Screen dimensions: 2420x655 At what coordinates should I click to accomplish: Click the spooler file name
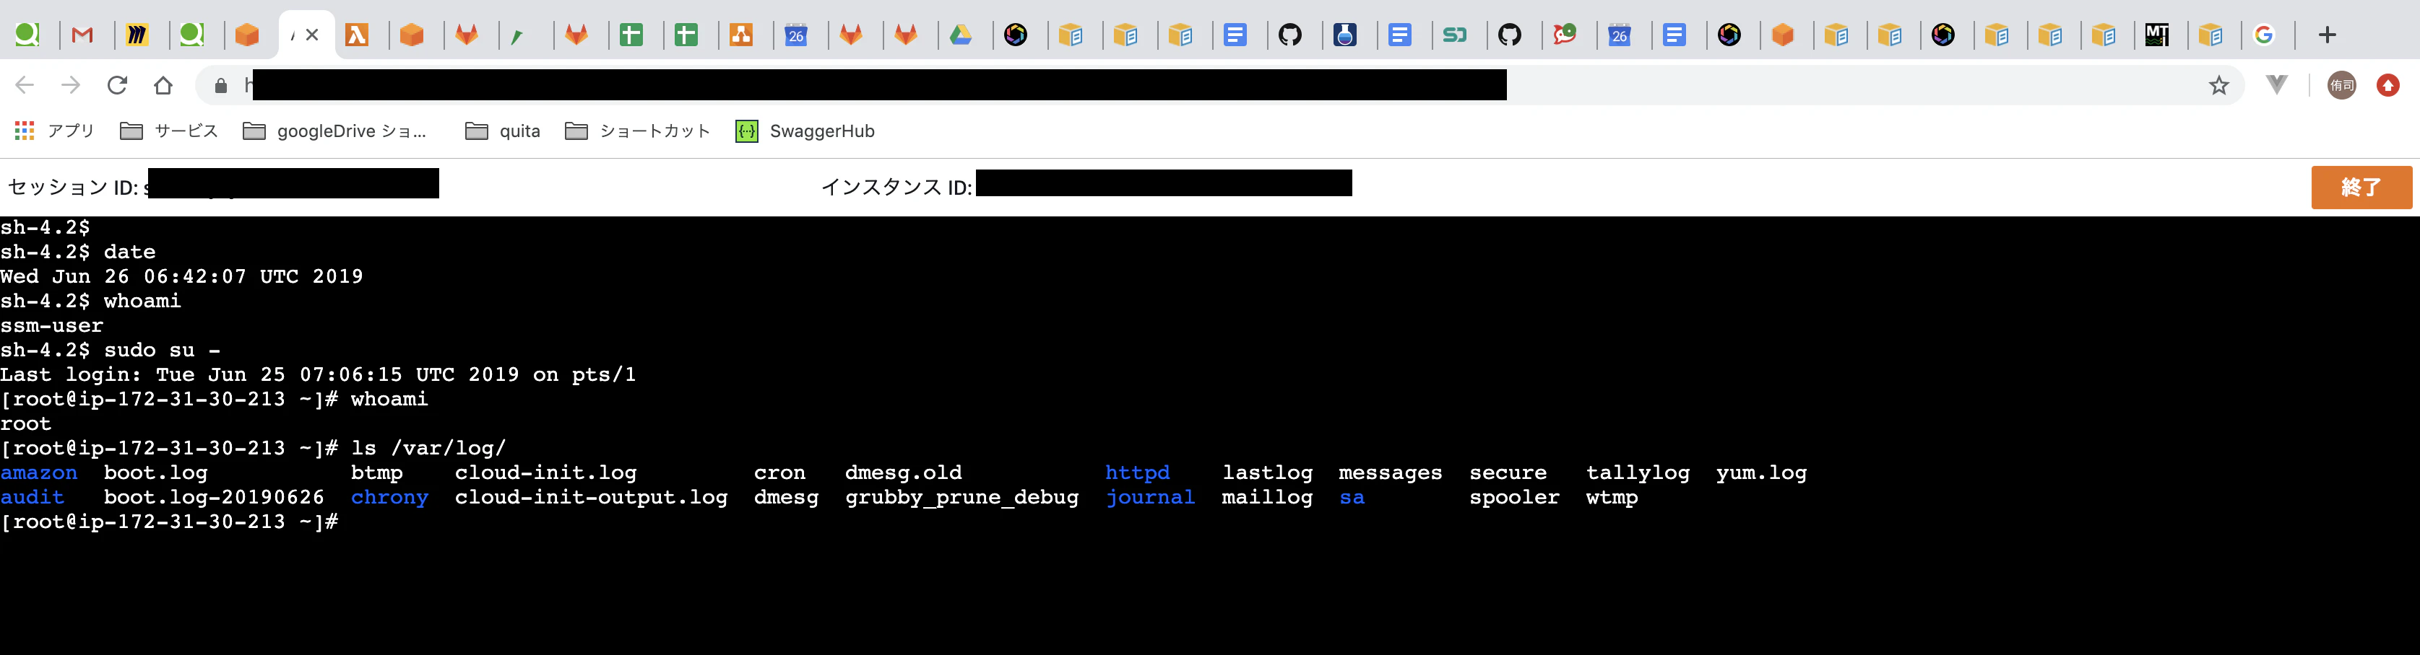coord(1514,496)
